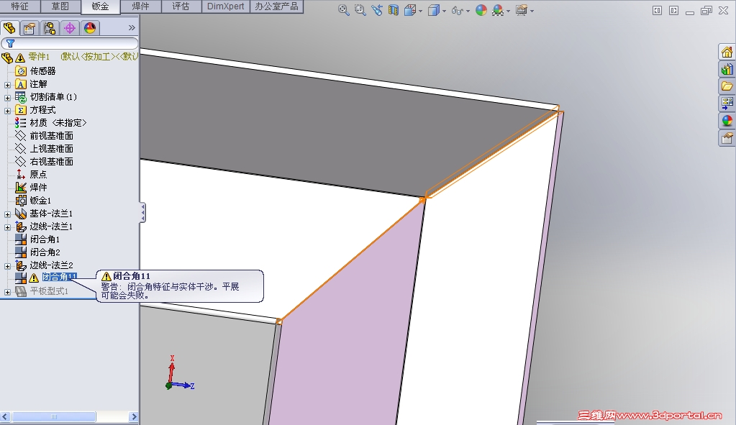Screen dimensions: 736x425
Task: Expand 边线-法兰1 feature
Action: 7,227
